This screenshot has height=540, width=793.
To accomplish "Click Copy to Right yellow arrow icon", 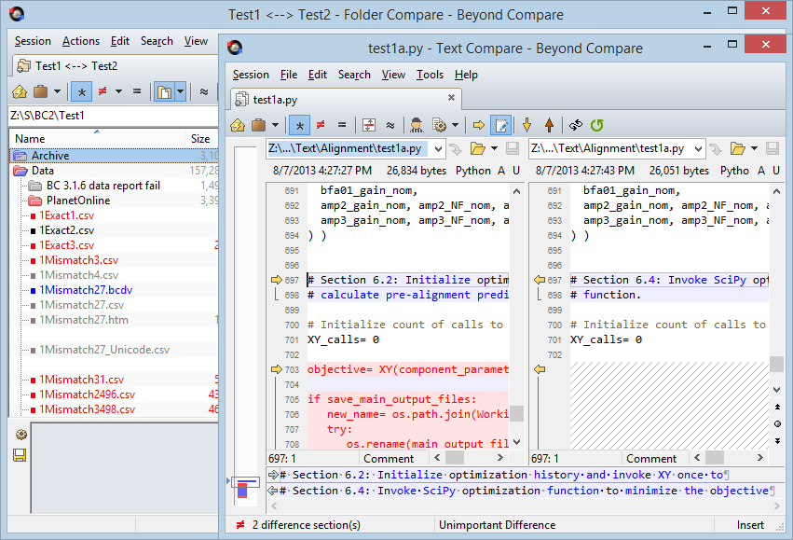I will point(479,124).
